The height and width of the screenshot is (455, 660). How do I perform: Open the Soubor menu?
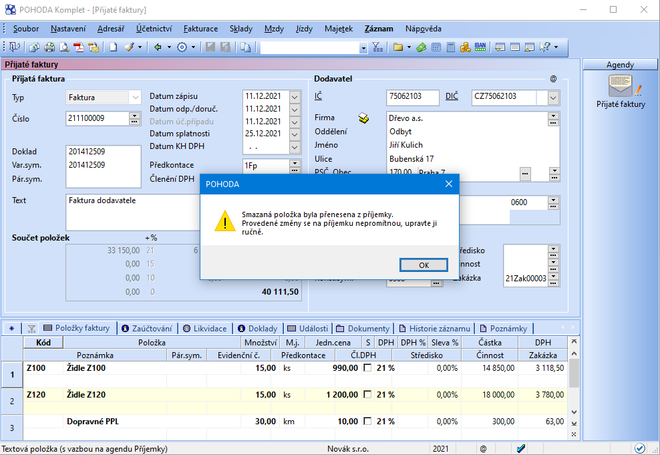pyautogui.click(x=25, y=29)
